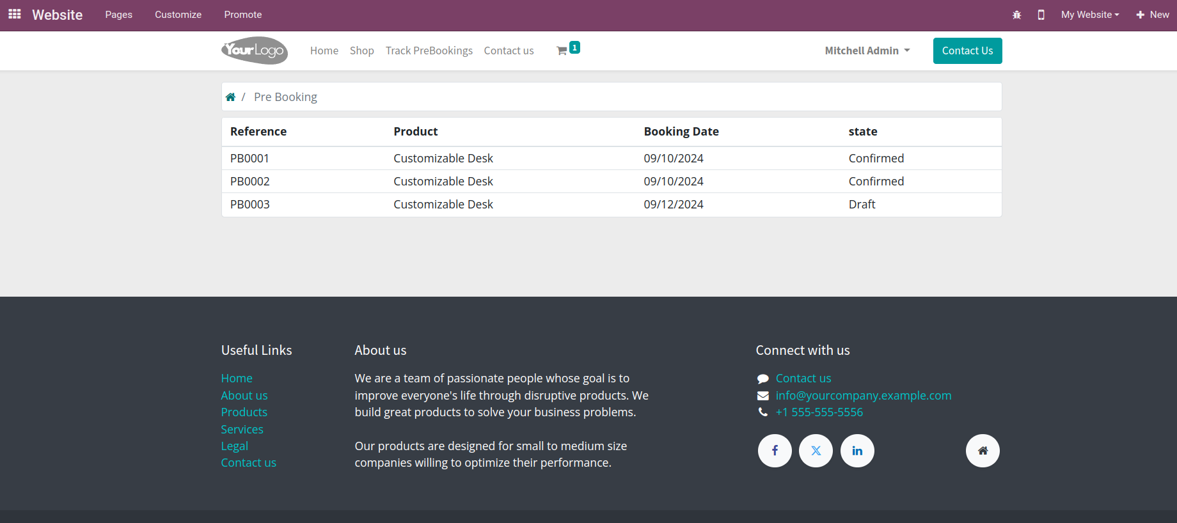Viewport: 1177px width, 523px height.
Task: Click the breadcrumb home icon
Action: 230,97
